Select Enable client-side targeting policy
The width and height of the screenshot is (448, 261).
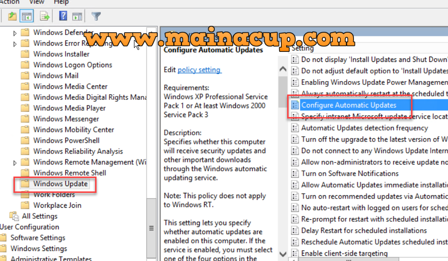pos(344,253)
